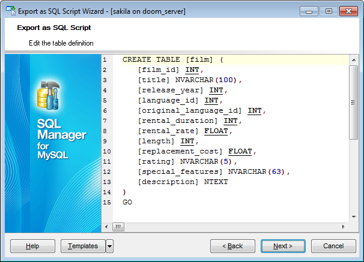Cancel the export wizard
Image resolution: width=364 pixels, height=262 pixels.
click(333, 246)
